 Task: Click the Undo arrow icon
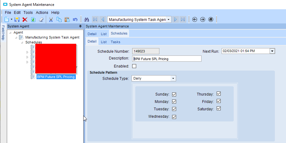[75, 19]
